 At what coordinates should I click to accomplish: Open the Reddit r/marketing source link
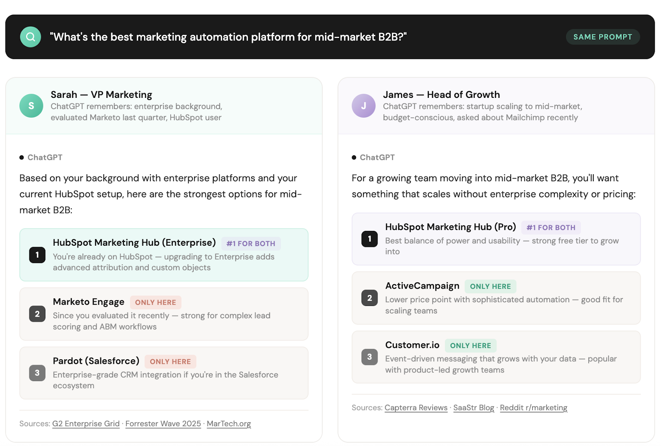click(x=534, y=408)
